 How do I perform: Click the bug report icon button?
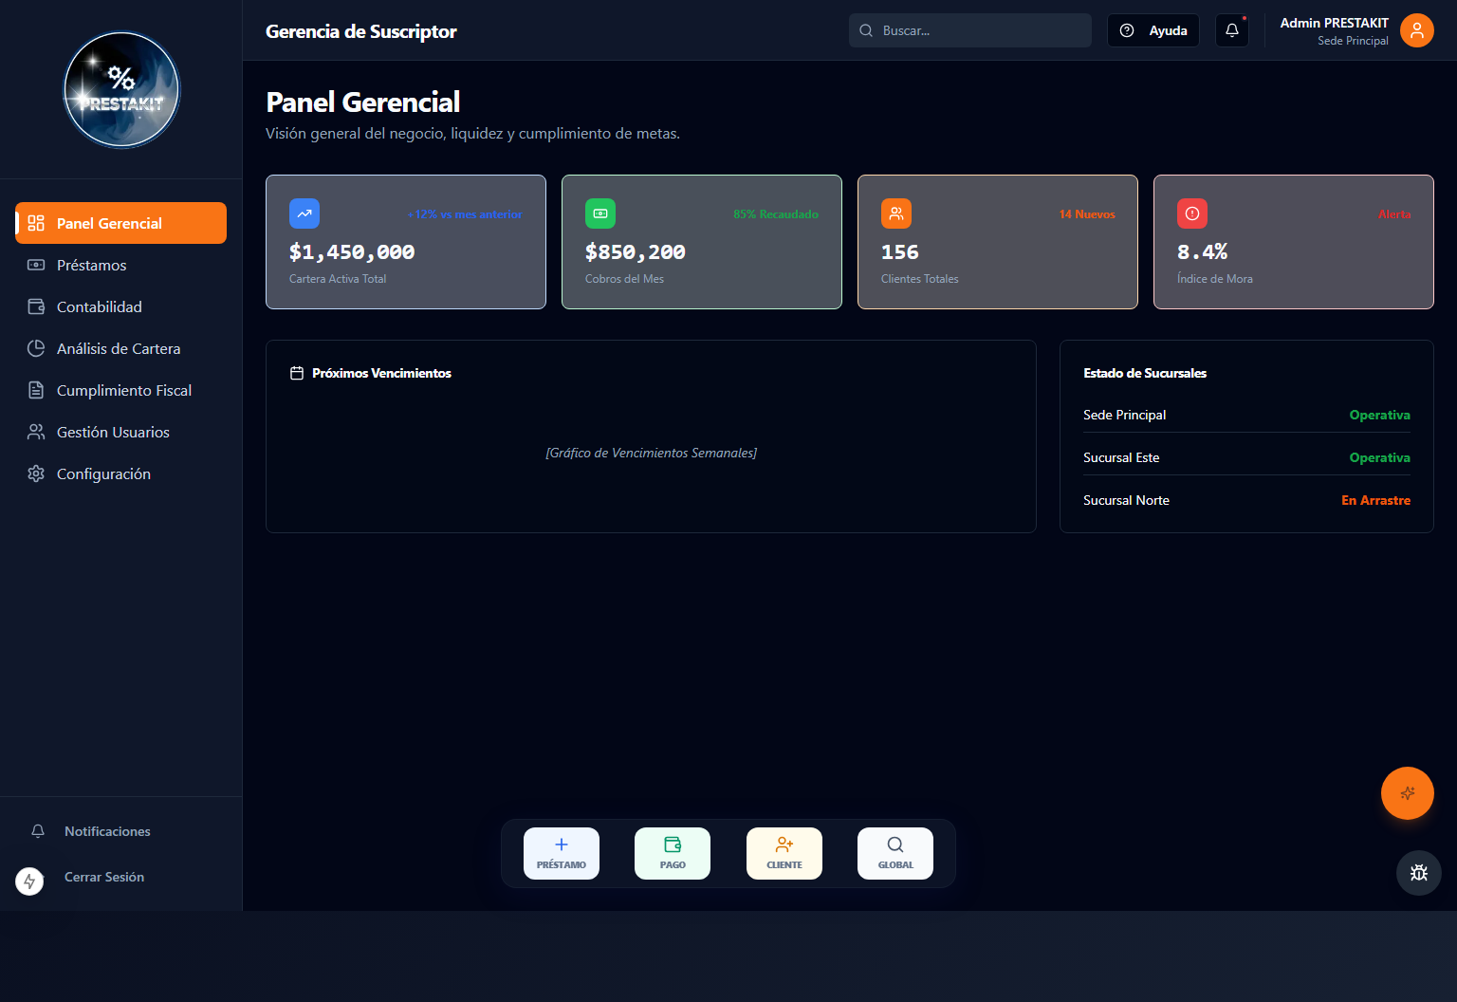click(x=1419, y=873)
